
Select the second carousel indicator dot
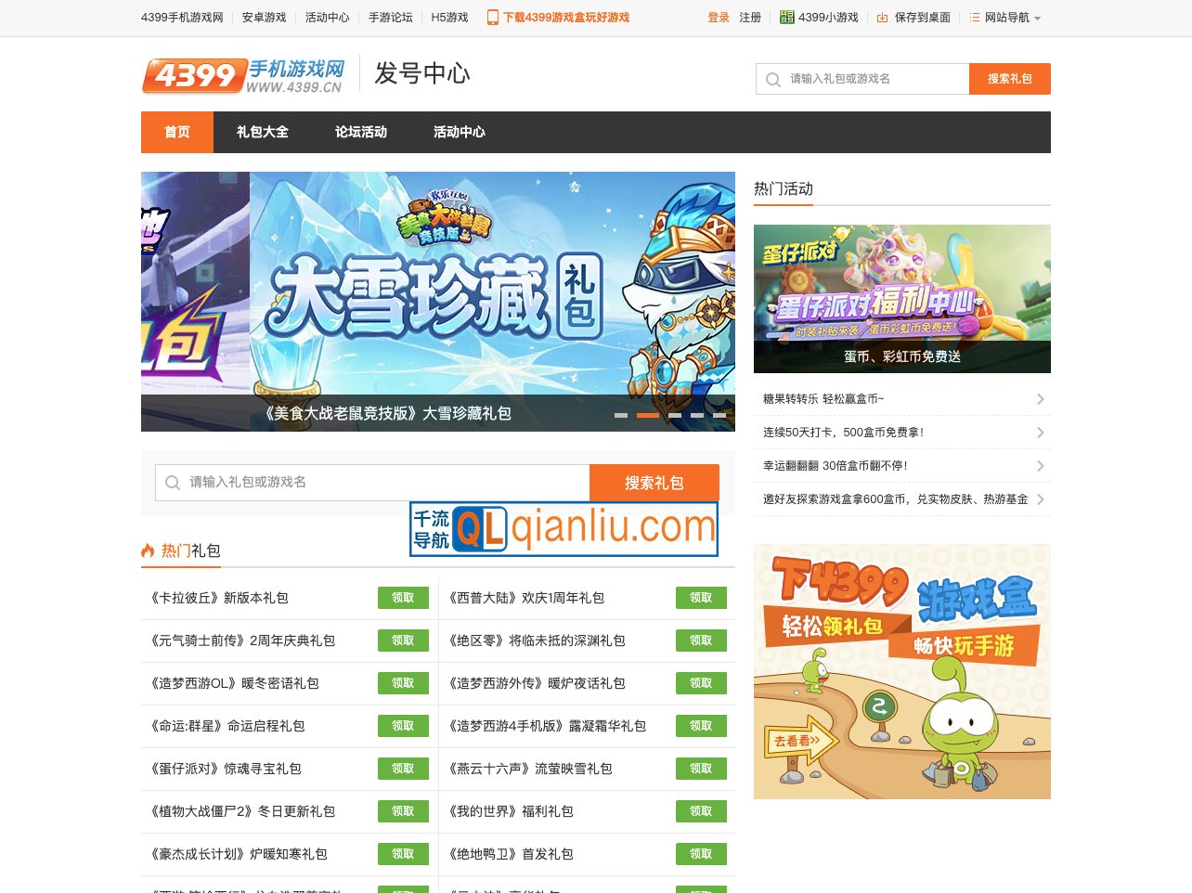pyautogui.click(x=648, y=415)
